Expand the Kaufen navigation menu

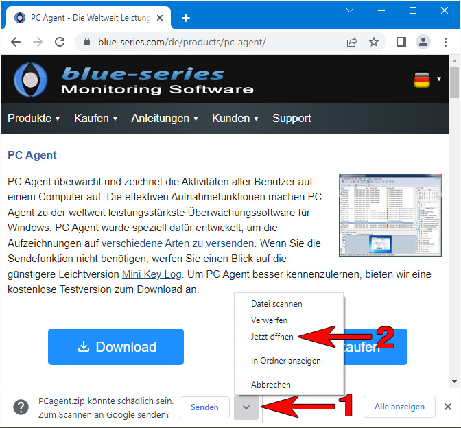click(x=95, y=118)
